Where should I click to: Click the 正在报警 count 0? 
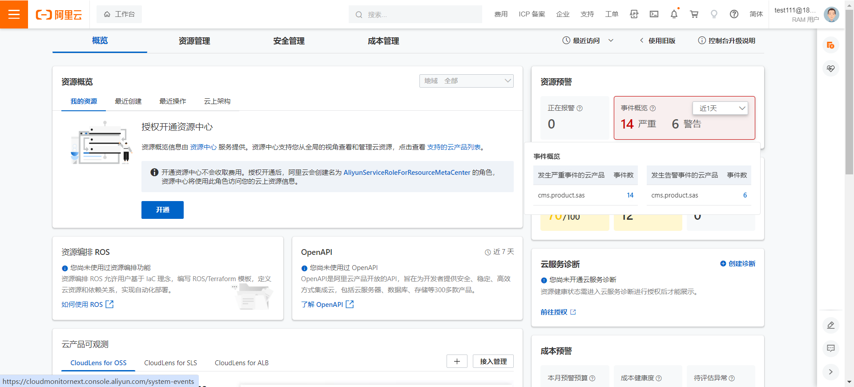[552, 124]
